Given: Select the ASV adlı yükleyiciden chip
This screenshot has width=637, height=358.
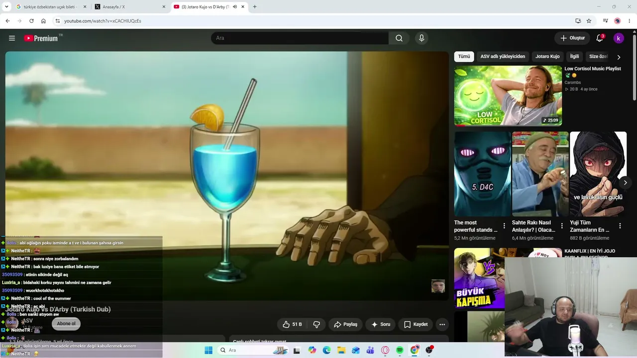Looking at the screenshot, I should [x=503, y=57].
